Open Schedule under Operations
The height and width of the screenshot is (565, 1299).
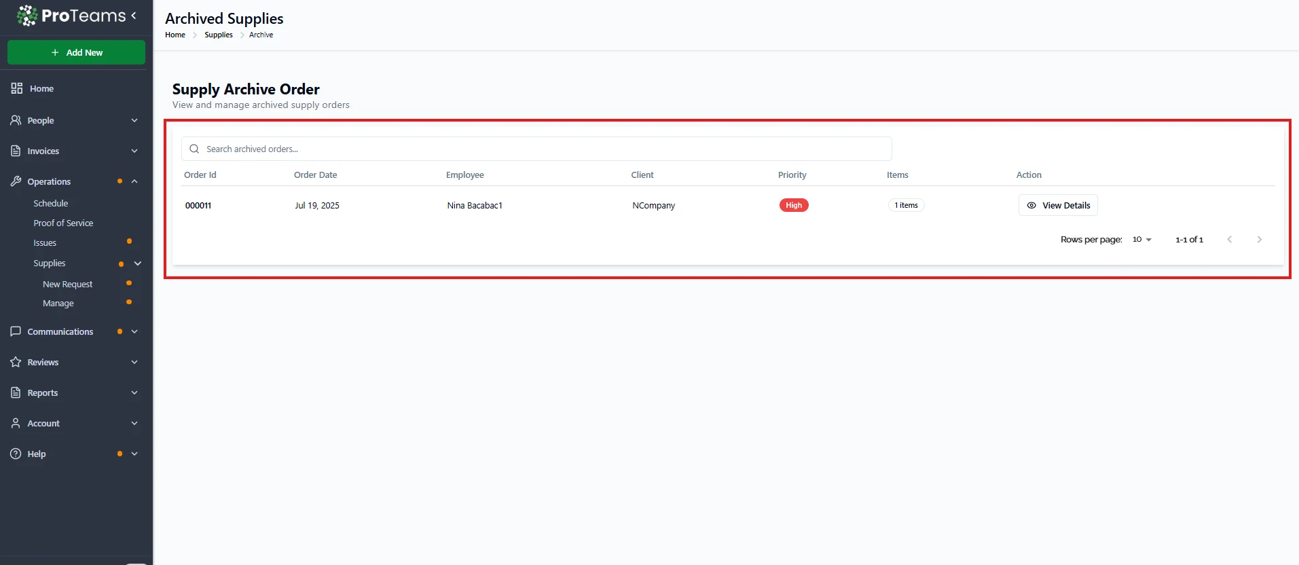[51, 203]
